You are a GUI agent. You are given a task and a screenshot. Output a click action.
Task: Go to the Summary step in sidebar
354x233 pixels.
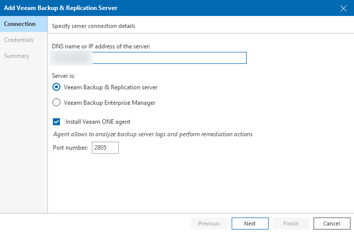pos(16,56)
